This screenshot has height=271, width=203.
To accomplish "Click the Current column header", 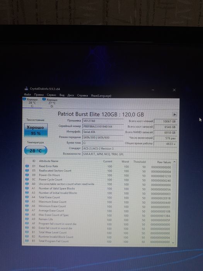I will pos(107,161).
